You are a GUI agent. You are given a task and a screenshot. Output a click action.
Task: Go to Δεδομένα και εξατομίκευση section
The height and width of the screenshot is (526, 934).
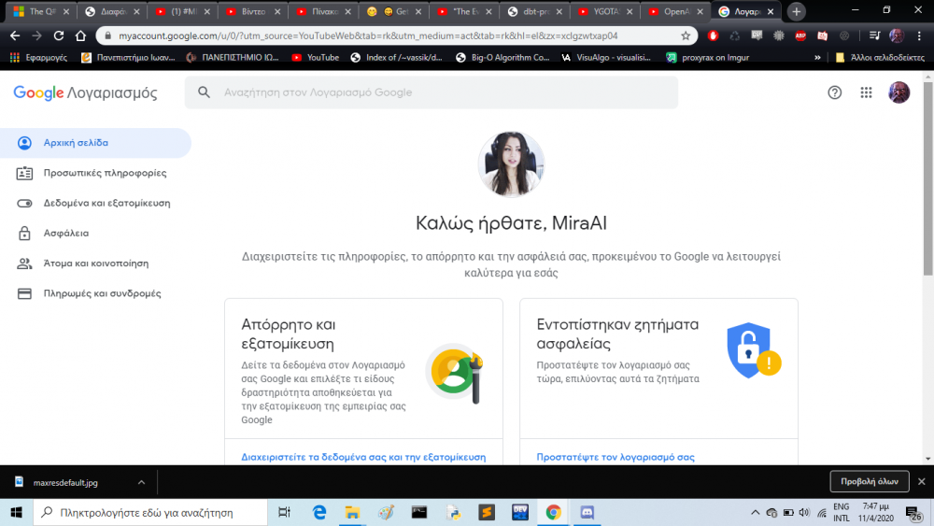pos(106,203)
